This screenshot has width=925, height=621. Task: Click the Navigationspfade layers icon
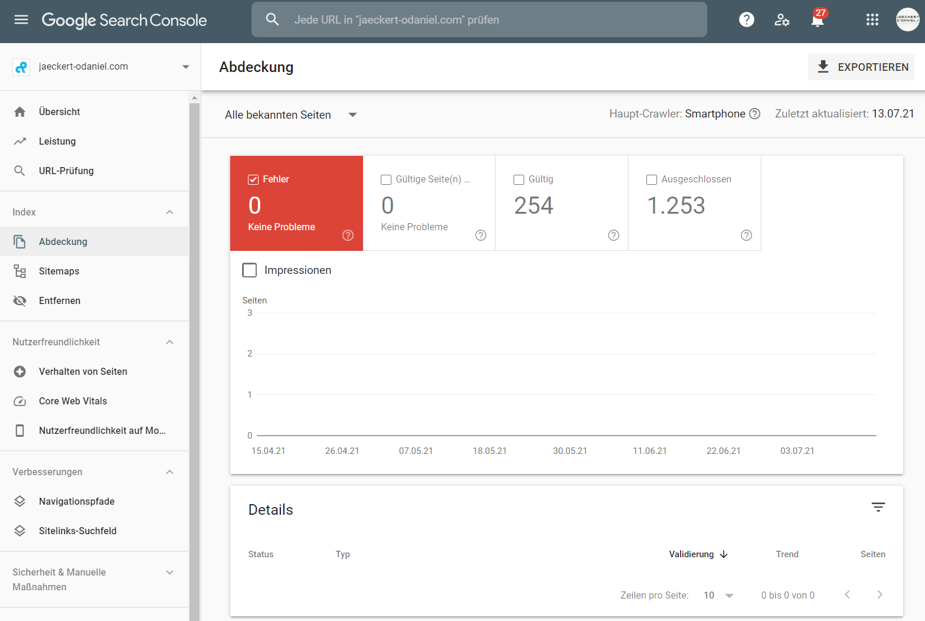tap(20, 501)
